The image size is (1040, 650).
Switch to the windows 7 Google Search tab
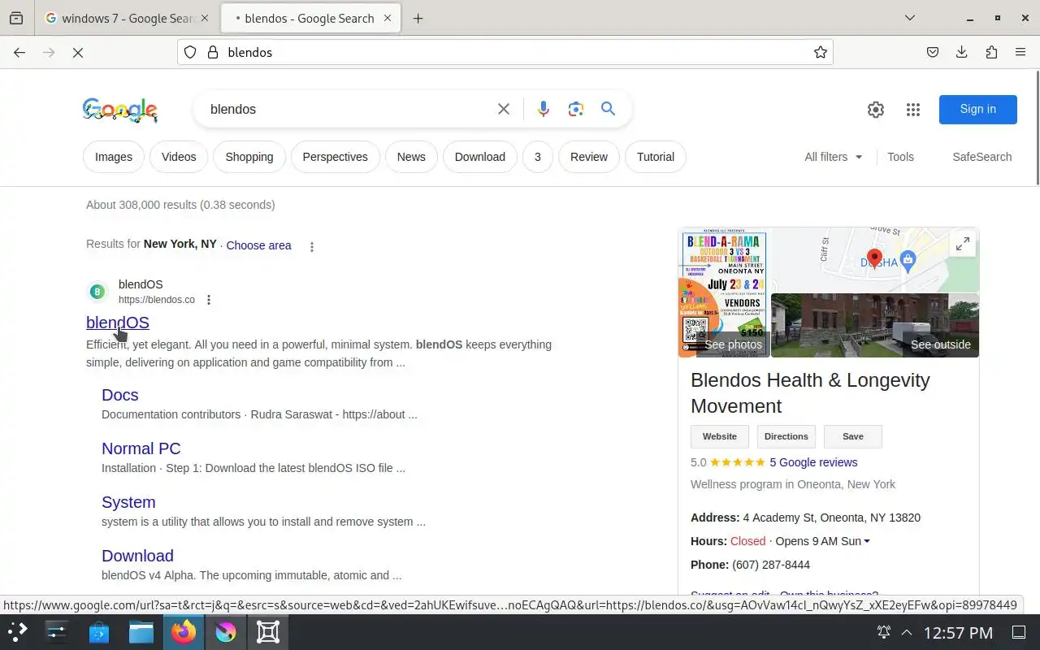pos(128,18)
